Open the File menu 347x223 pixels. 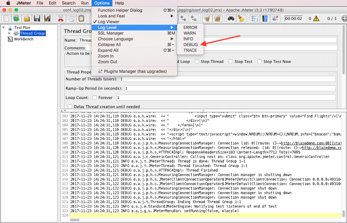click(x=40, y=3)
